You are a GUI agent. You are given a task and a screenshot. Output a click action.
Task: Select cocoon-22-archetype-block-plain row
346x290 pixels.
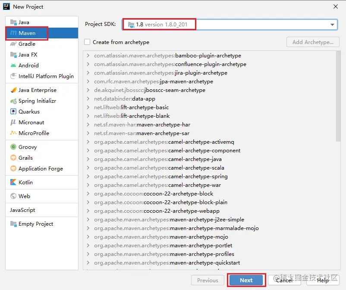209,202
